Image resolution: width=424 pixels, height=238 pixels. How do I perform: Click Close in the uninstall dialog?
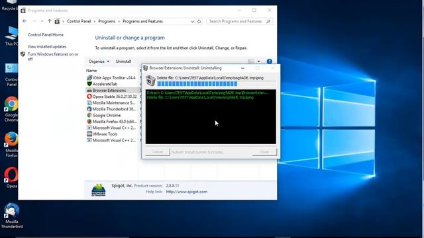[x=264, y=152]
